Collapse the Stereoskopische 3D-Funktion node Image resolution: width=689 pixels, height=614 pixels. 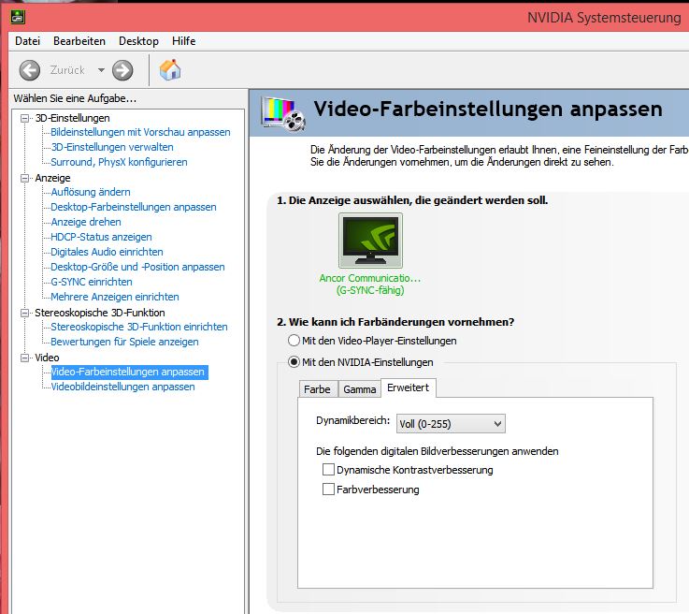click(24, 313)
